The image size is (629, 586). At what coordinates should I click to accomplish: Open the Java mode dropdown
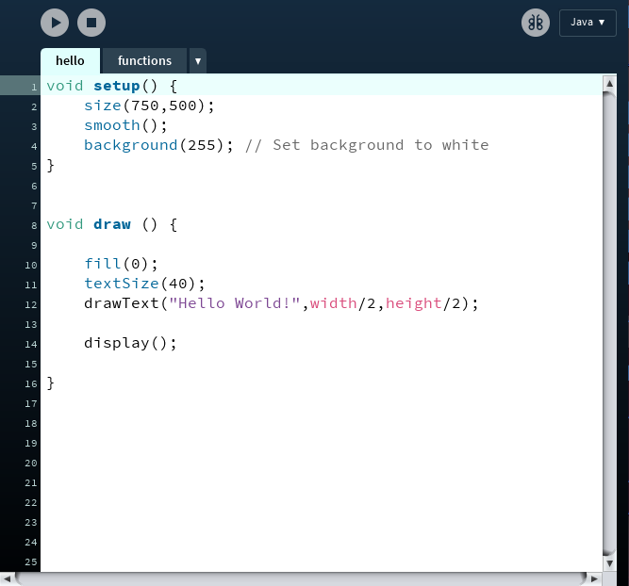(588, 23)
